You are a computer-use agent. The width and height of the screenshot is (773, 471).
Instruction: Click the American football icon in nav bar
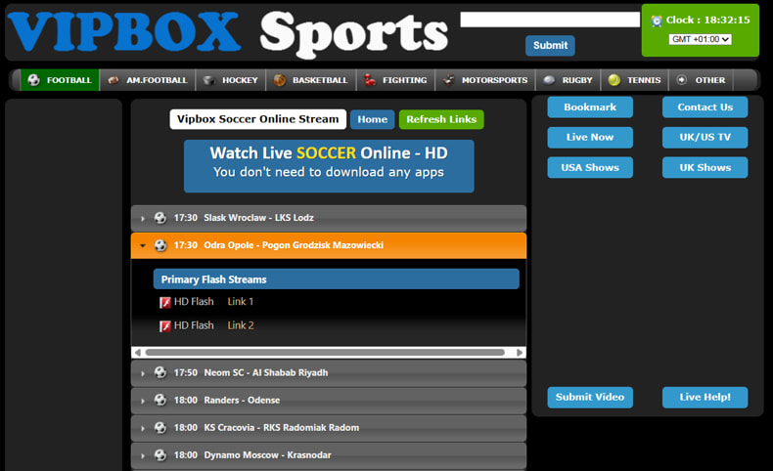tap(114, 80)
